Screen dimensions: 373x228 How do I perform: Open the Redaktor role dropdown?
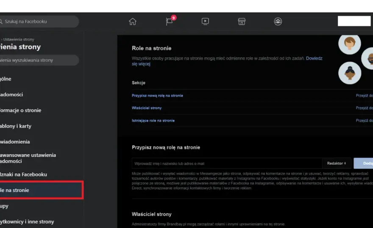pyautogui.click(x=337, y=163)
